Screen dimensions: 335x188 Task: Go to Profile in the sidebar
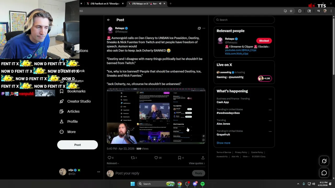click(69, 121)
